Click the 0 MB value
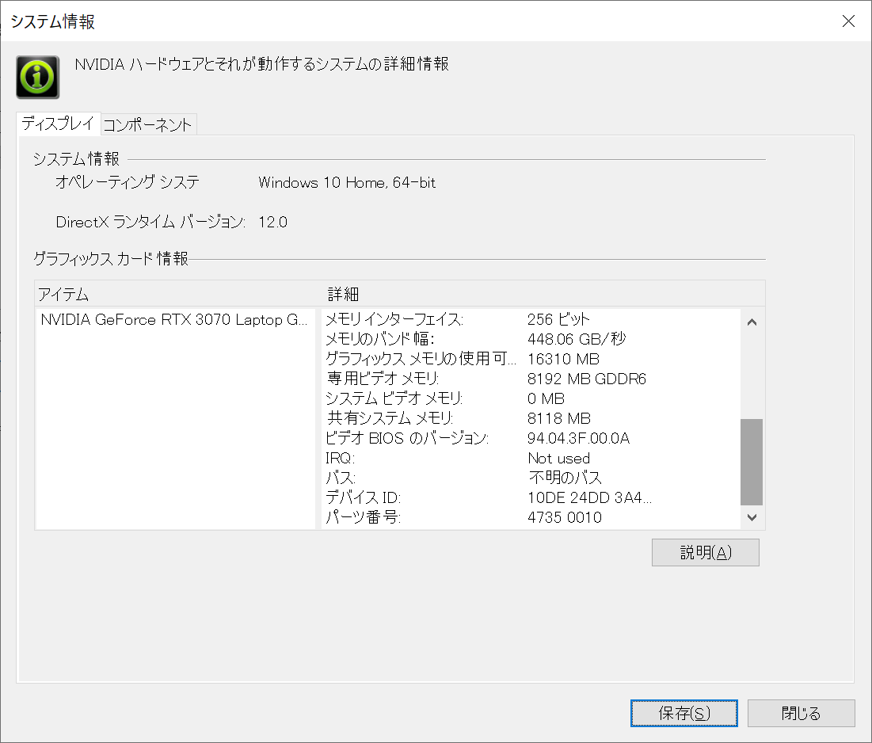Screen dimensions: 872x743 coord(546,398)
